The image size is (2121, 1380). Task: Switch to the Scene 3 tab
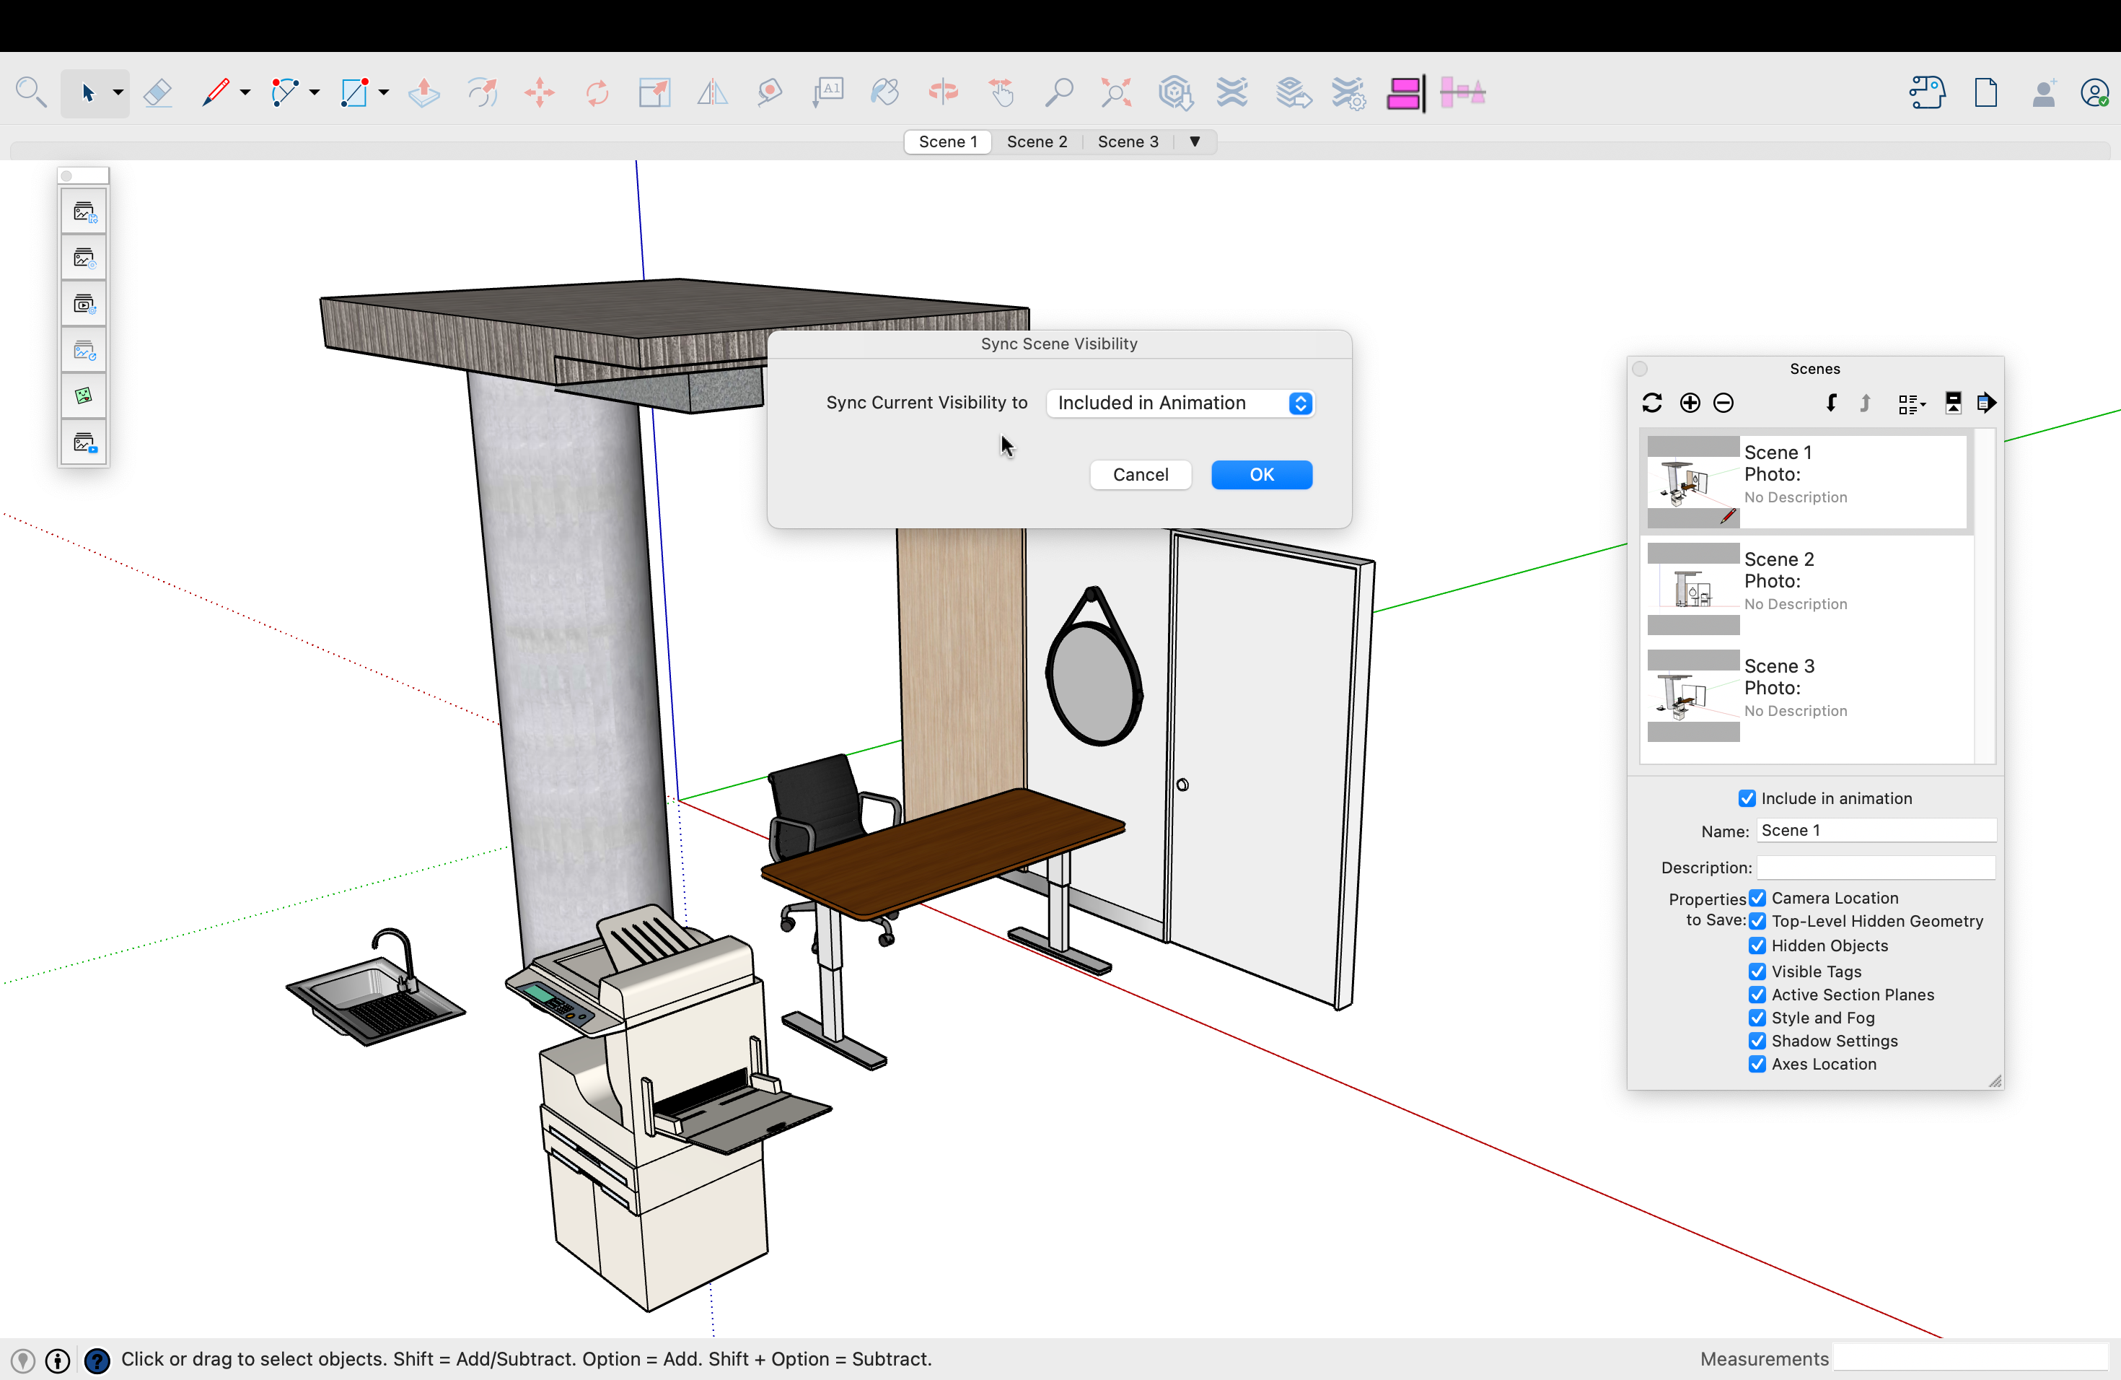click(x=1128, y=141)
